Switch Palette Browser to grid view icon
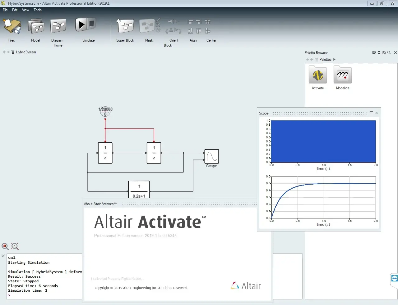This screenshot has height=305, width=398. pos(379,52)
